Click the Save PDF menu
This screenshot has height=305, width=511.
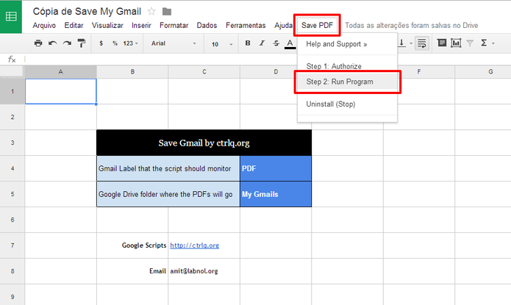pos(317,26)
